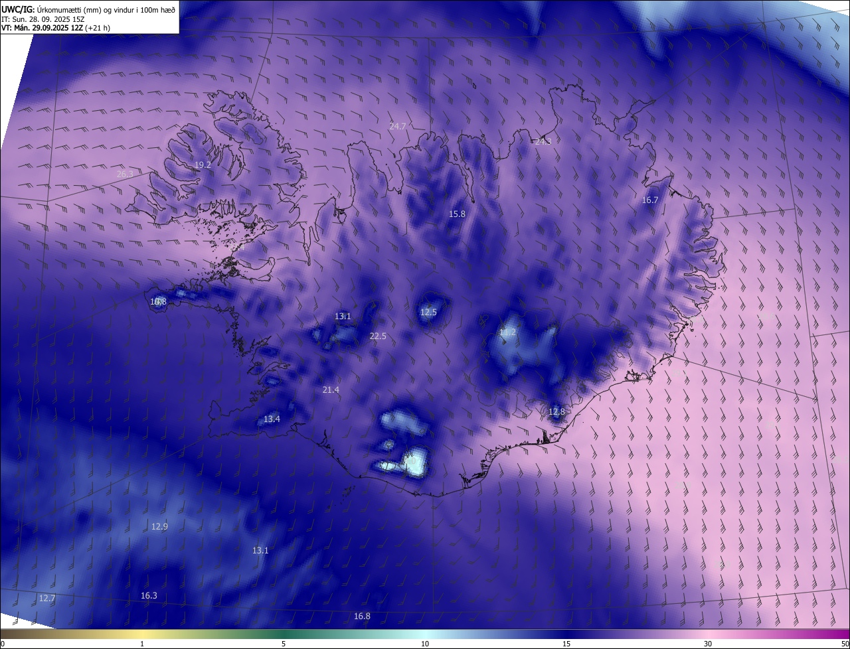The width and height of the screenshot is (850, 649).
Task: Pick the 19.2 value over the Westfjords
Action: (x=203, y=165)
